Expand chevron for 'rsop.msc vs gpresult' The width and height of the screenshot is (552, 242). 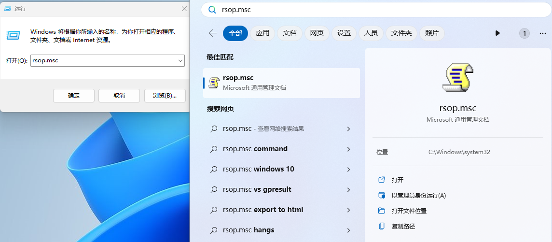pyautogui.click(x=348, y=190)
